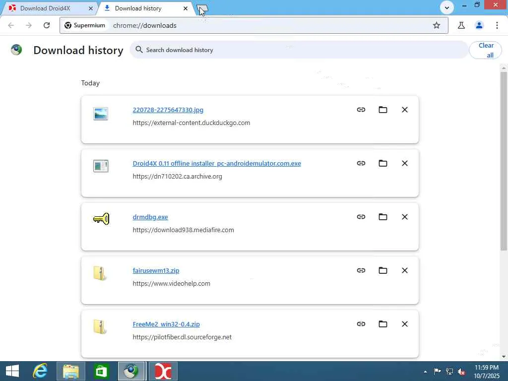
Task: Close the Download history tab
Action: tap(186, 8)
